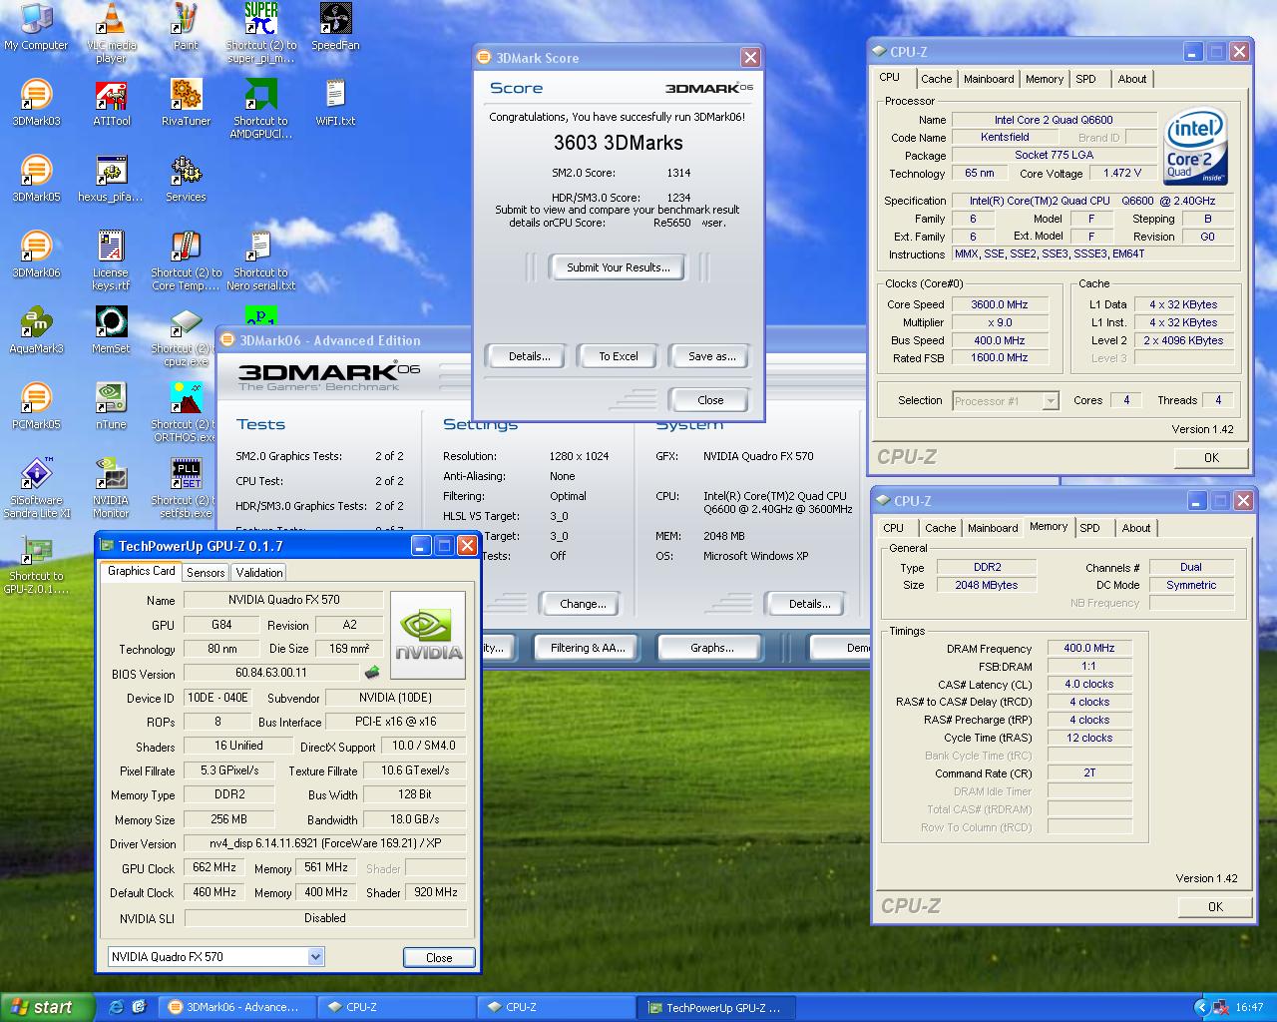Image resolution: width=1277 pixels, height=1022 pixels.
Task: Open the SPD tab in the lower CPU-Z window
Action: [1089, 528]
